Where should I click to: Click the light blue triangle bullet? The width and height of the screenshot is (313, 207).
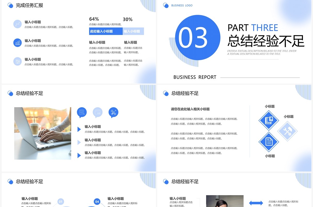pos(79,142)
